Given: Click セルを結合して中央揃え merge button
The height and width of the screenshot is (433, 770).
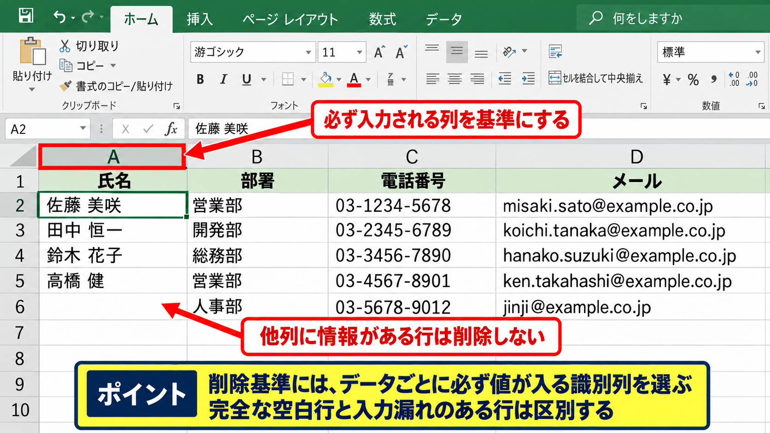Looking at the screenshot, I should pos(595,78).
